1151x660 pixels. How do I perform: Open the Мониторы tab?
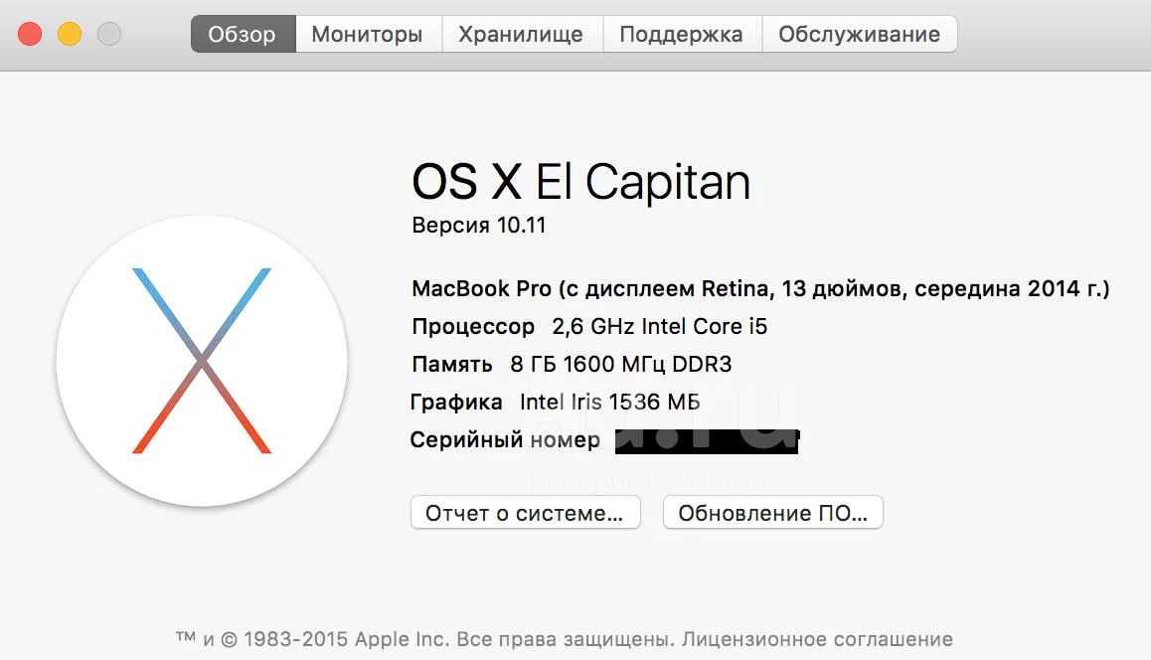(x=368, y=34)
